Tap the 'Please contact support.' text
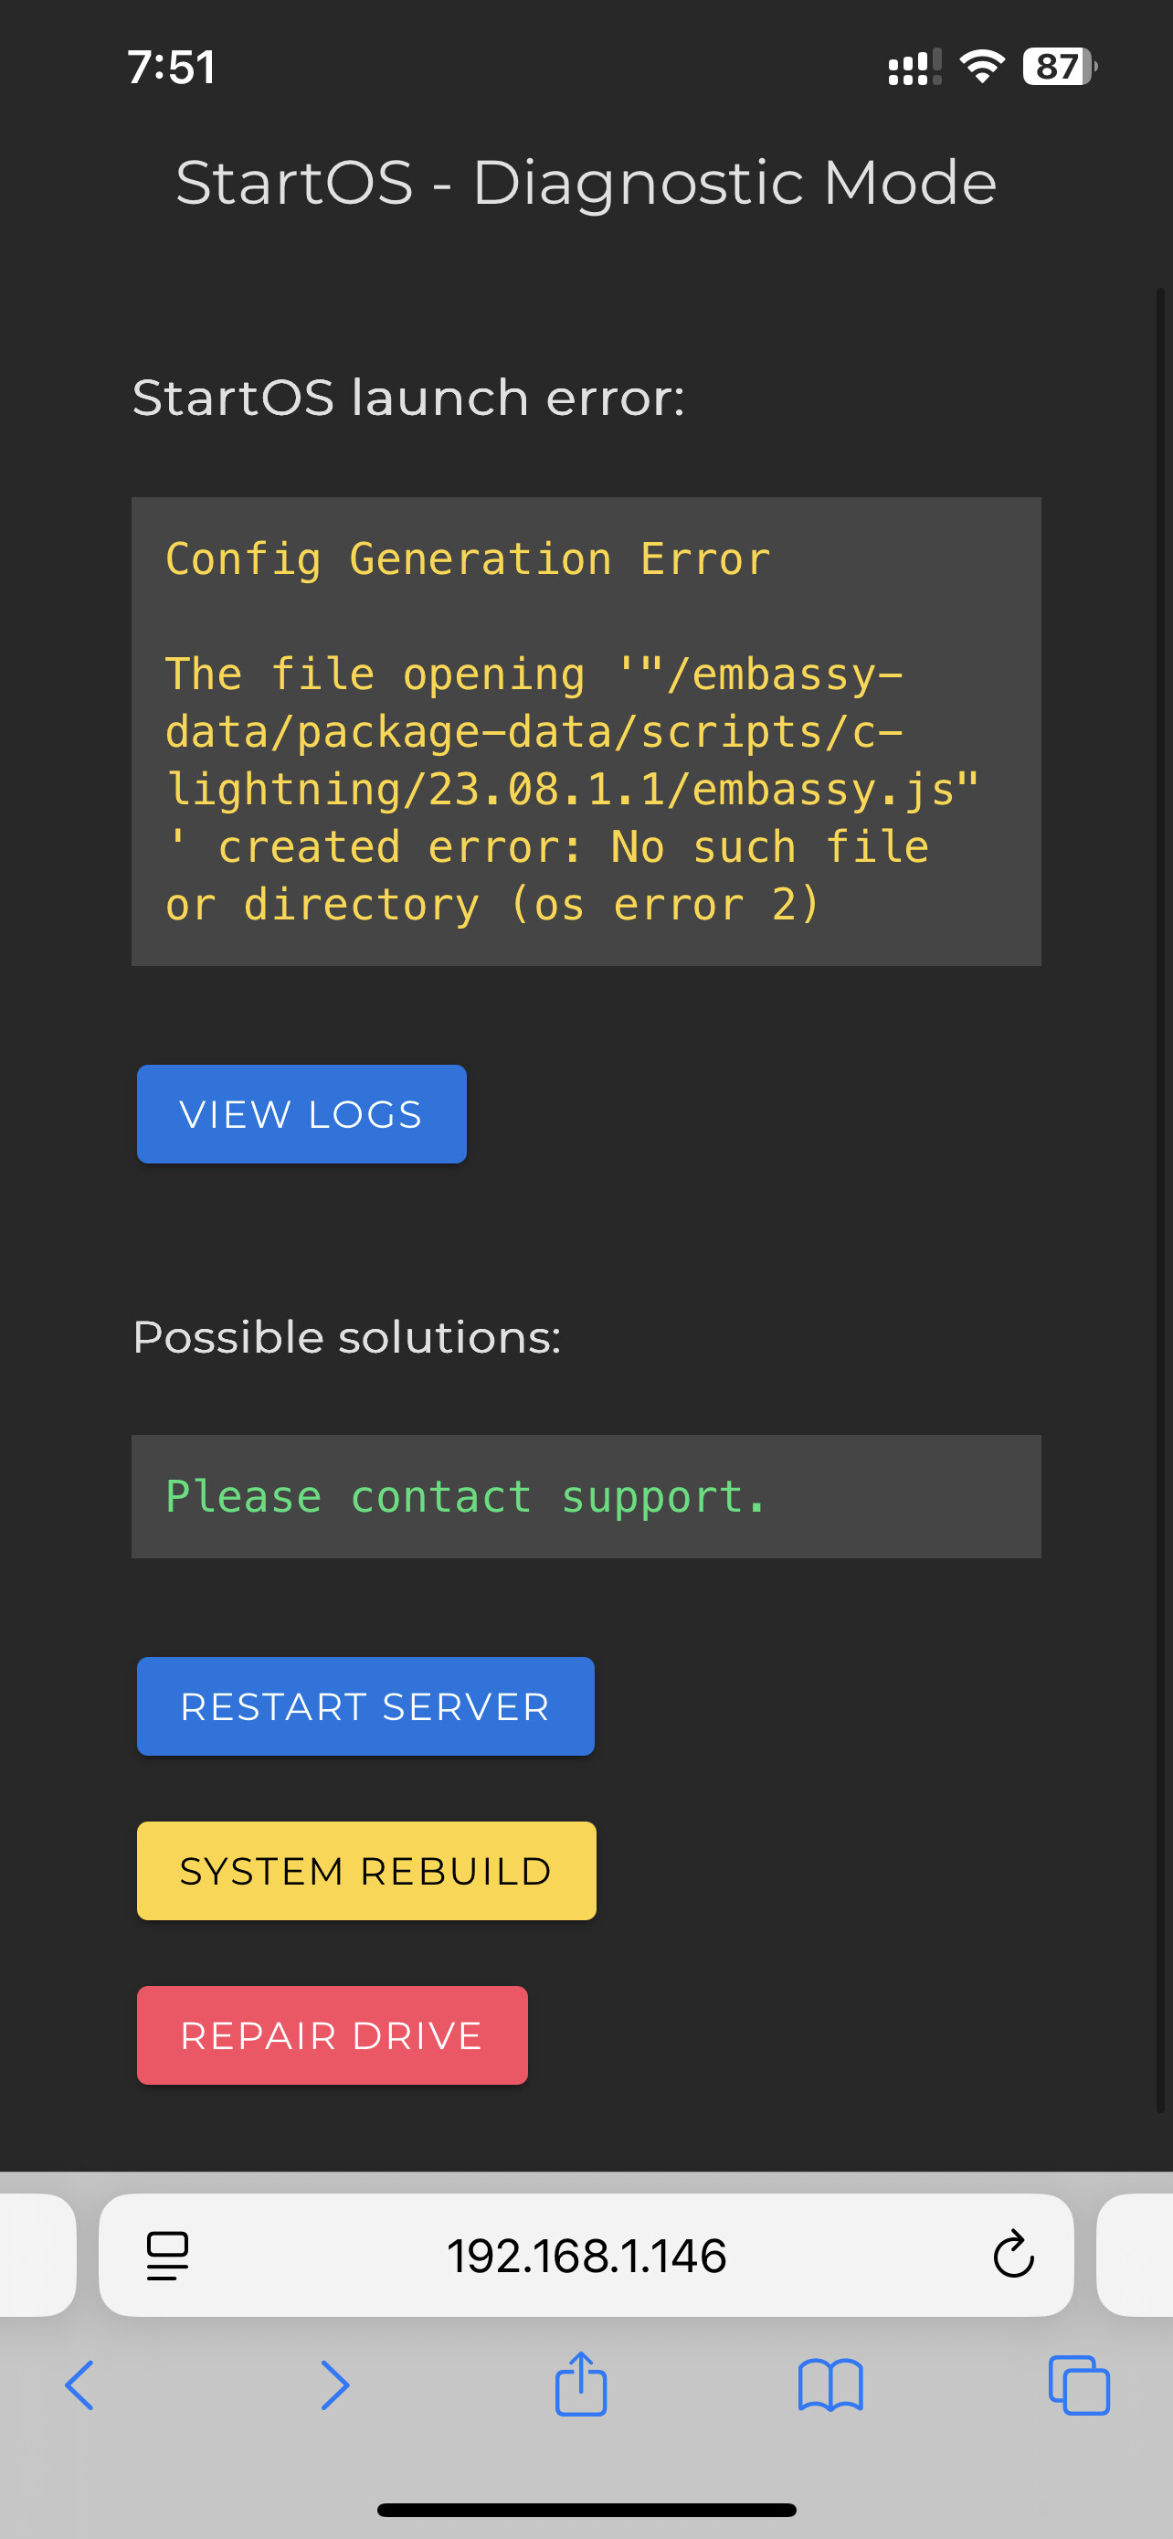Viewport: 1173px width, 2539px height. 465,1496
